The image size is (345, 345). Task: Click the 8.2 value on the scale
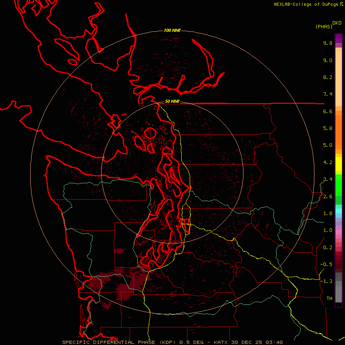(x=328, y=77)
